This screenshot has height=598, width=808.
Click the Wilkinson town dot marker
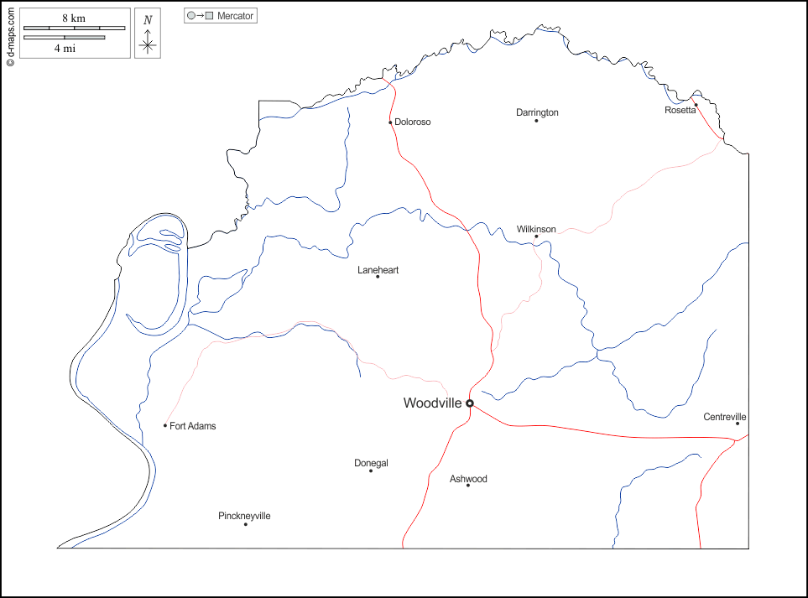(537, 237)
